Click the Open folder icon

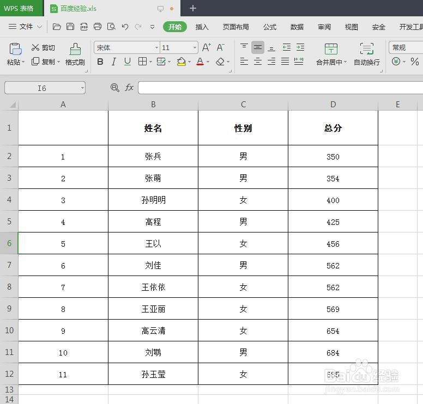tap(56, 27)
